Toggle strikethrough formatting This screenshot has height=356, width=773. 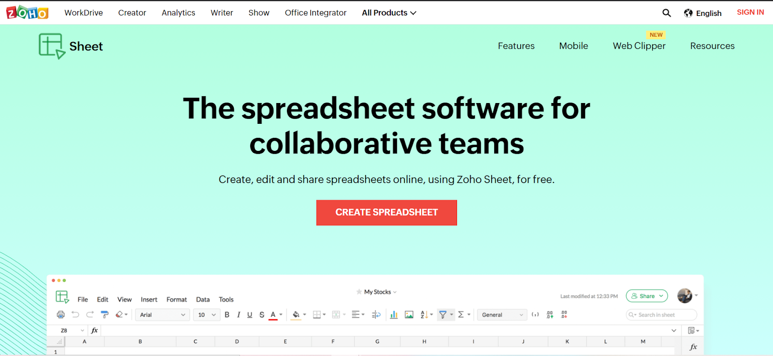coord(262,315)
